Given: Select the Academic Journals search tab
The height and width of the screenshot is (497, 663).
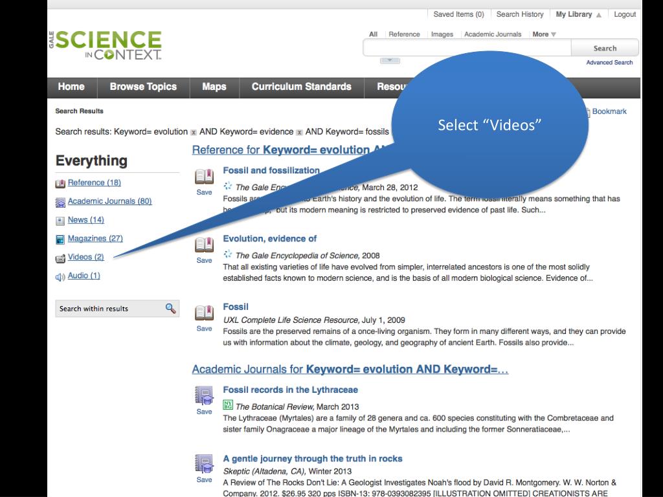Looking at the screenshot, I should [493, 34].
